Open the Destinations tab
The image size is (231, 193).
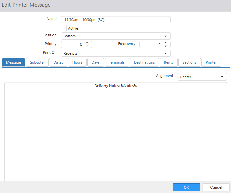144,62
